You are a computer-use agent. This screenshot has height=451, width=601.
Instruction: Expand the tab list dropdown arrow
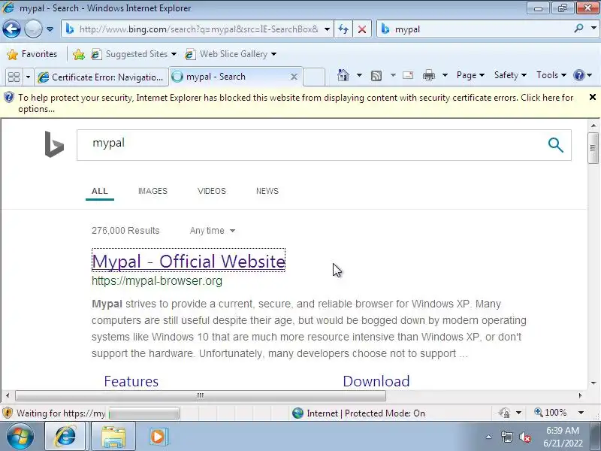coord(28,77)
